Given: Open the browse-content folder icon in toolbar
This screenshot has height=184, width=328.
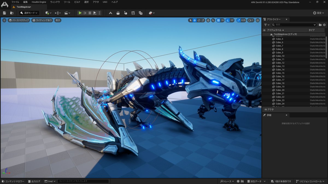Looking at the screenshot, I should (12, 13).
